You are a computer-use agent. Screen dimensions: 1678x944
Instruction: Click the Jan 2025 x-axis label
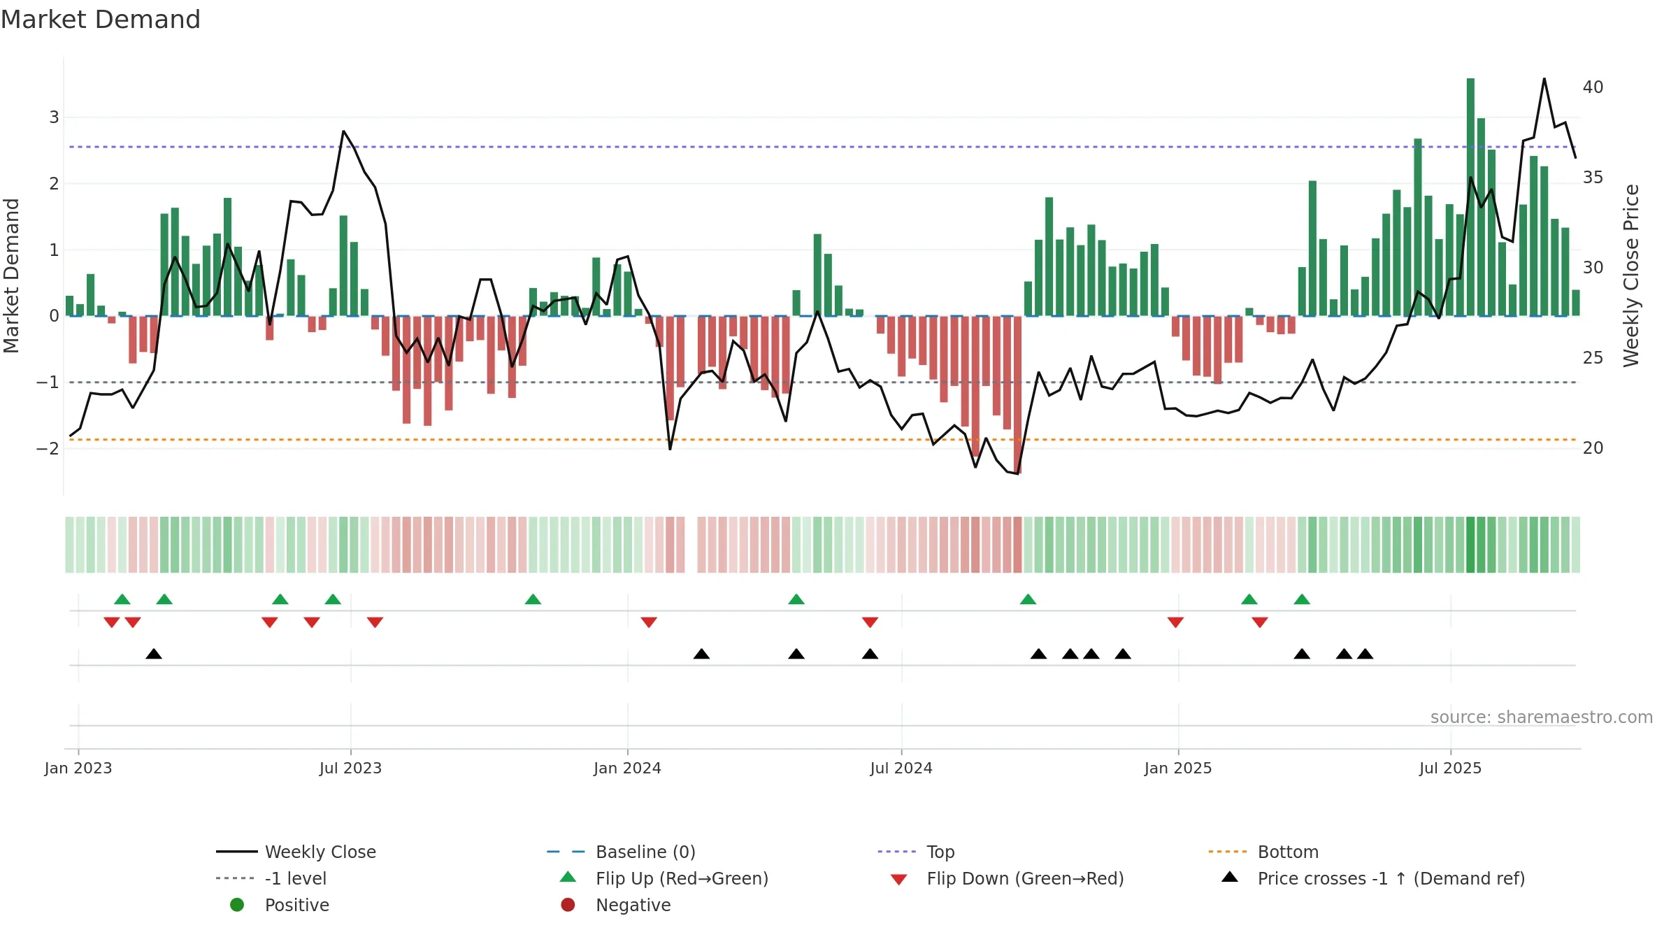(1178, 768)
